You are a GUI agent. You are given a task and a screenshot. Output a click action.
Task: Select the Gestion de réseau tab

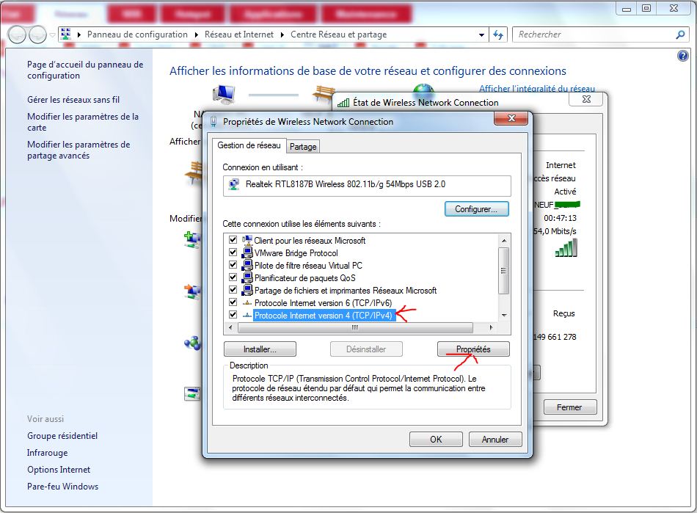[249, 145]
